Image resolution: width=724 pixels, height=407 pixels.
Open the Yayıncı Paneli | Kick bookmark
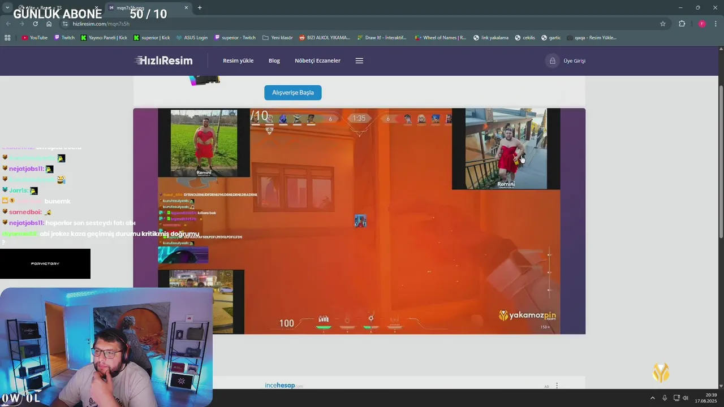(104, 38)
